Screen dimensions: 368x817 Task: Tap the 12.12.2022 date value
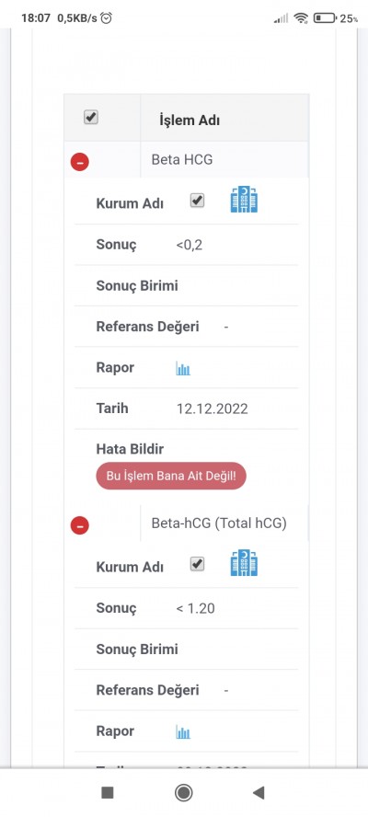tap(213, 409)
